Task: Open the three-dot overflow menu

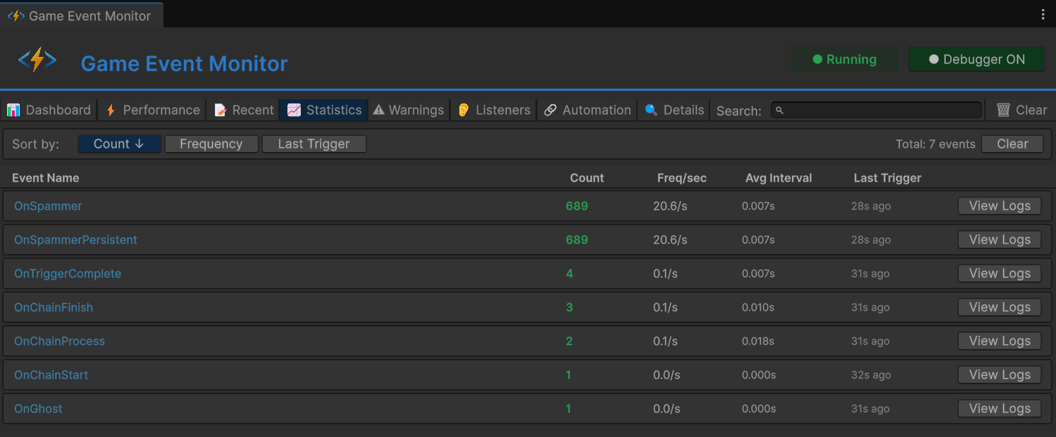Action: (x=1042, y=13)
